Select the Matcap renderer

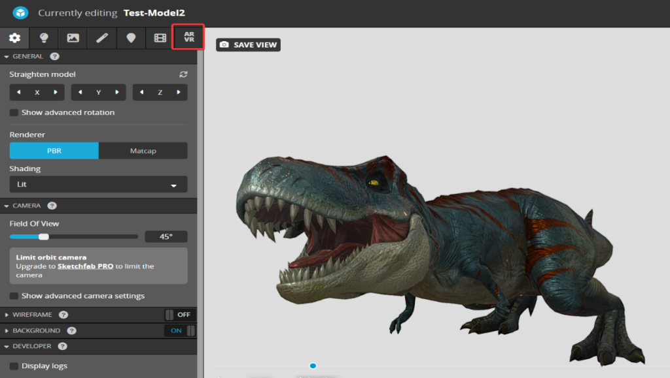[x=143, y=151]
